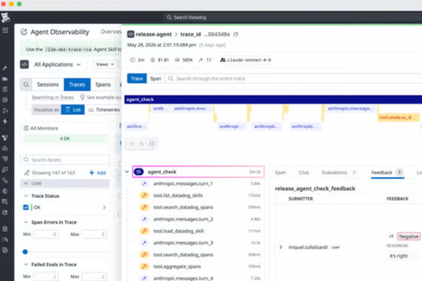Click the Span Errors Min input
This screenshot has width=422, height=281.
(x=46, y=234)
